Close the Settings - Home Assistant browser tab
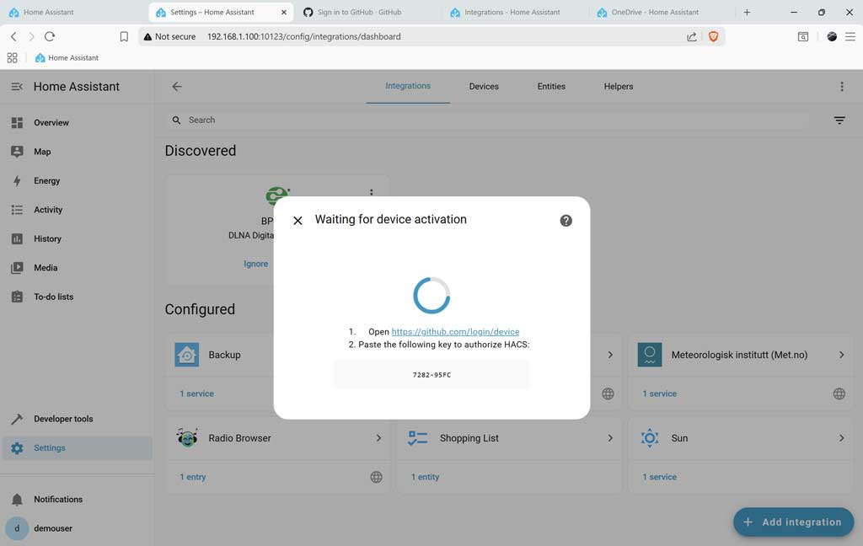Screen dimensions: 863x546 (x=284, y=12)
